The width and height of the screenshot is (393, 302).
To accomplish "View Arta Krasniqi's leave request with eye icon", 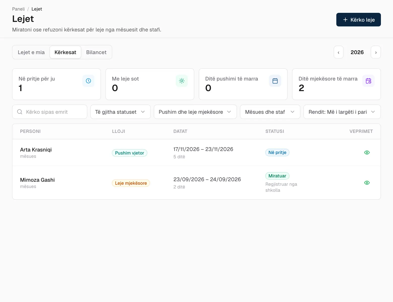I will click(x=367, y=153).
